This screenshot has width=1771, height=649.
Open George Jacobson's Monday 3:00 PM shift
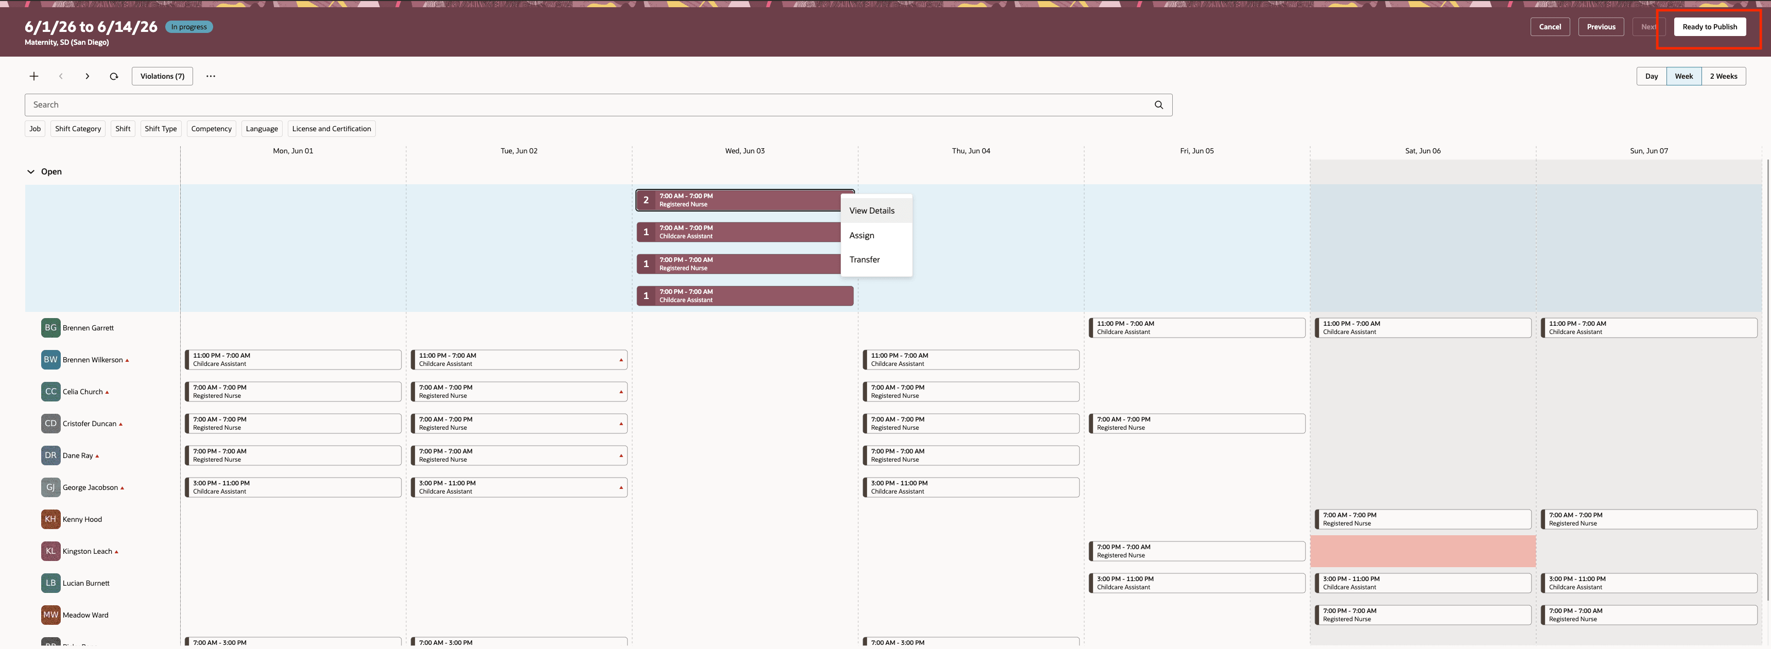coord(293,487)
